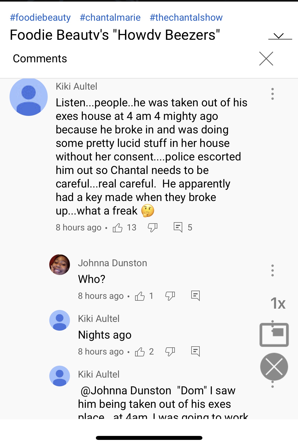Like Johnna Dunston's 'Who?' reply
This screenshot has width=298, height=446.
pyautogui.click(x=140, y=296)
